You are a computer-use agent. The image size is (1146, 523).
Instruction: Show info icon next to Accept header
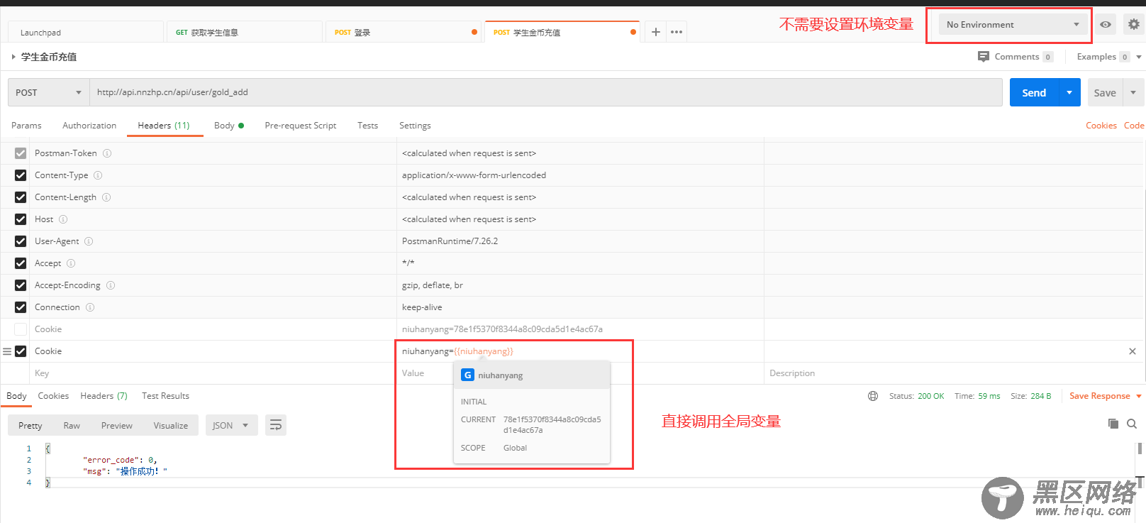coord(71,263)
